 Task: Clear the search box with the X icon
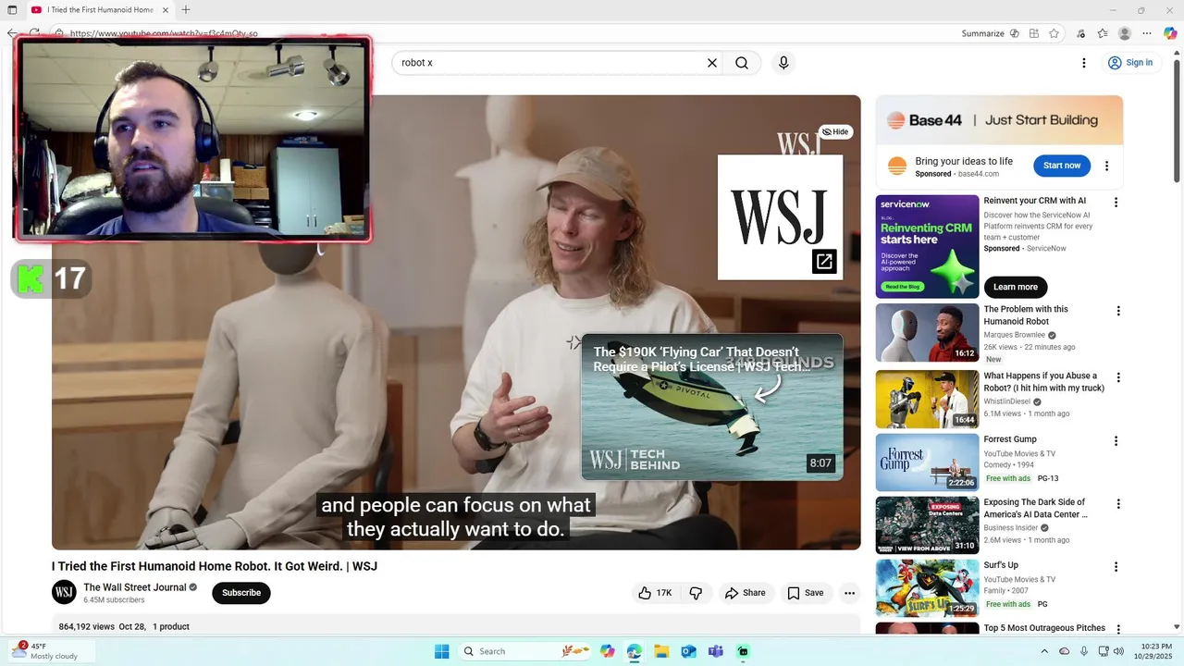pyautogui.click(x=712, y=63)
